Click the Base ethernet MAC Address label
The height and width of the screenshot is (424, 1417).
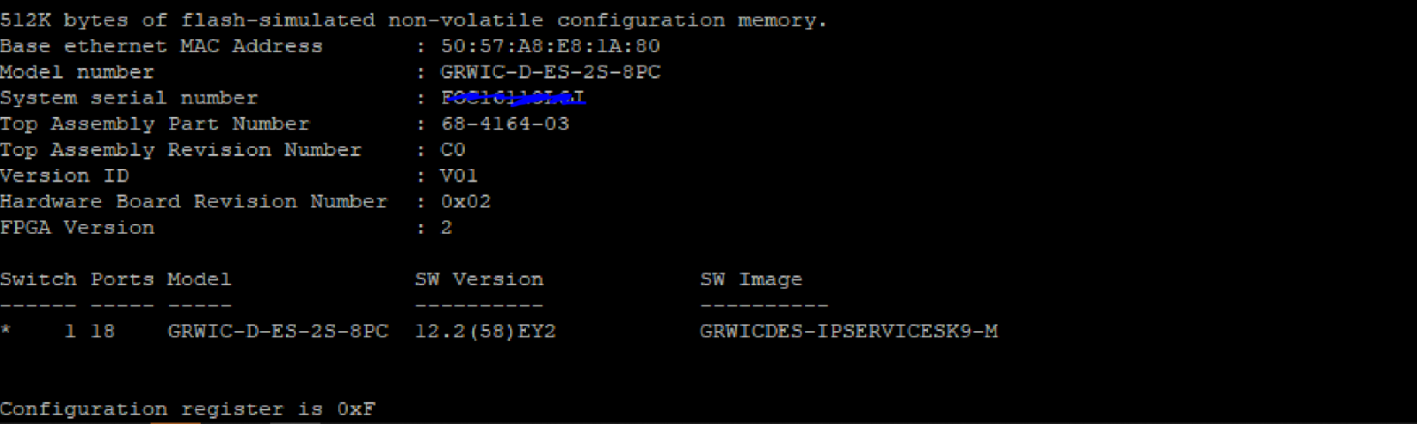click(x=161, y=46)
